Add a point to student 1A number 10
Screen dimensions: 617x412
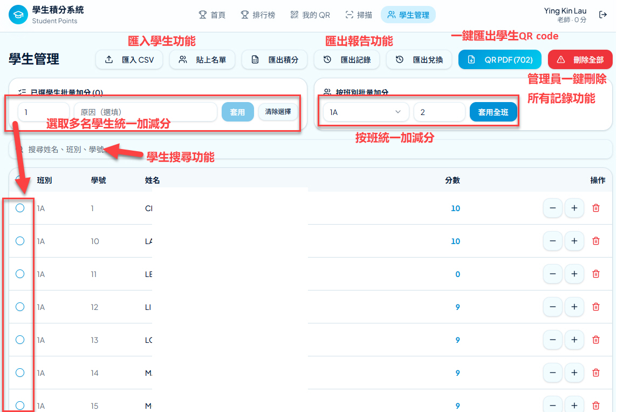coord(574,241)
